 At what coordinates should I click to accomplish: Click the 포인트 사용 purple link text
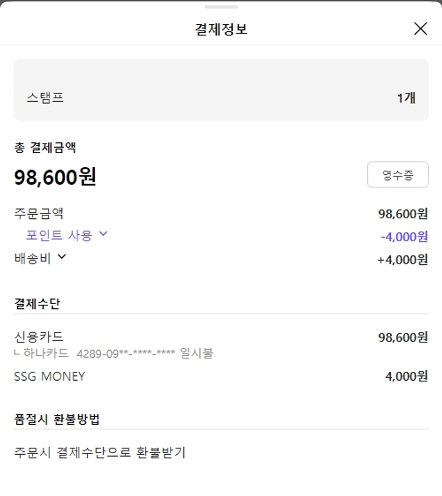tap(59, 235)
